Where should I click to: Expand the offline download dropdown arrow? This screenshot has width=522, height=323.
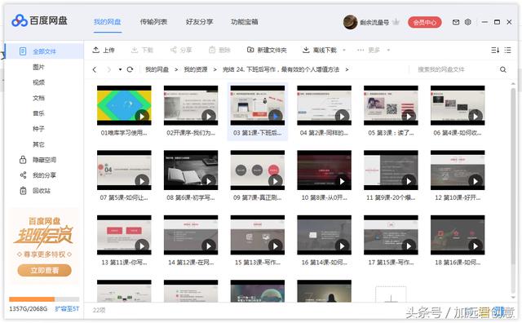click(344, 51)
